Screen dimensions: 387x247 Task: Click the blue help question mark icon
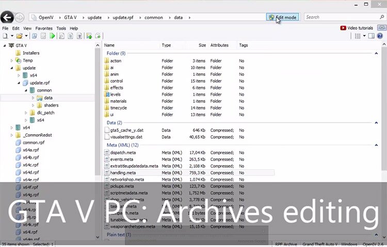coord(381,36)
